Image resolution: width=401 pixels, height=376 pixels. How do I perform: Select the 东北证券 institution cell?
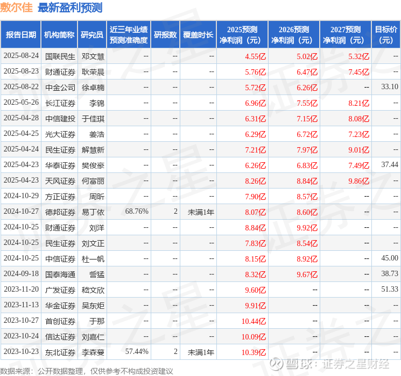(60, 352)
